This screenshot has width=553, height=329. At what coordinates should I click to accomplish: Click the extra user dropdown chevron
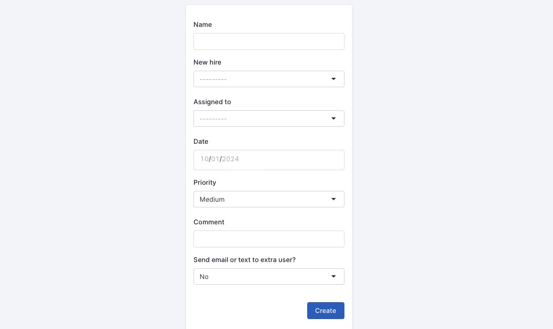[334, 276]
